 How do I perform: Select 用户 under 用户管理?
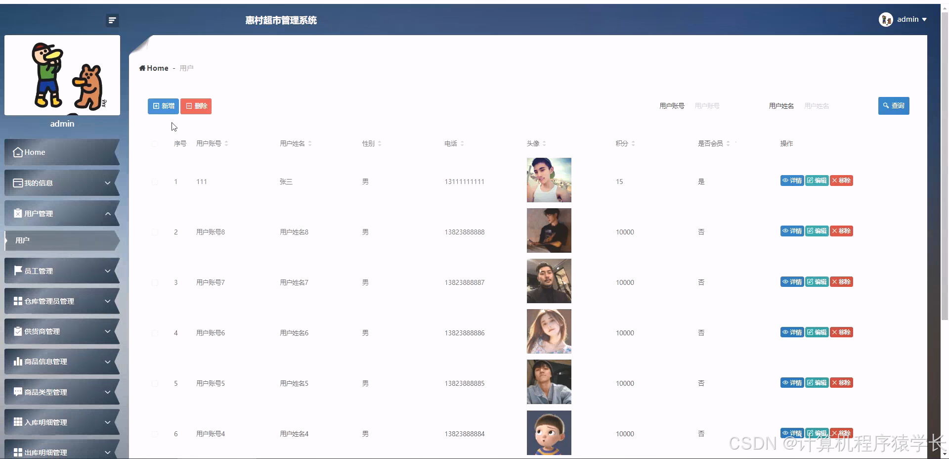[x=22, y=240]
